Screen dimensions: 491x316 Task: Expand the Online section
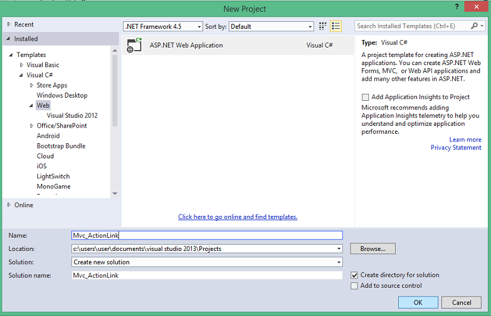click(9, 205)
